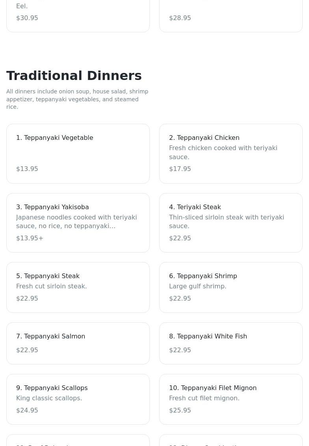This screenshot has width=309, height=446.
Task: Select the Teppanyaki Scallops card
Action: (78, 399)
